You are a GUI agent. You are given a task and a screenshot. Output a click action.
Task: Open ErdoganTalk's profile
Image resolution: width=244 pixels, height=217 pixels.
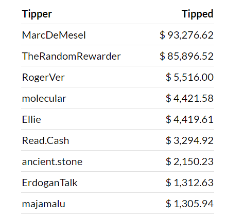[x=50, y=183]
